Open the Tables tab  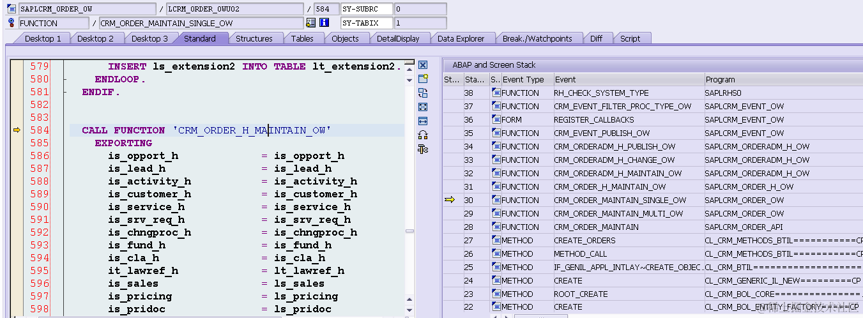(x=302, y=38)
